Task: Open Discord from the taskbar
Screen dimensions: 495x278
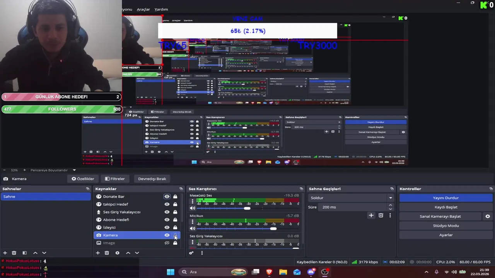Action: 311,272
